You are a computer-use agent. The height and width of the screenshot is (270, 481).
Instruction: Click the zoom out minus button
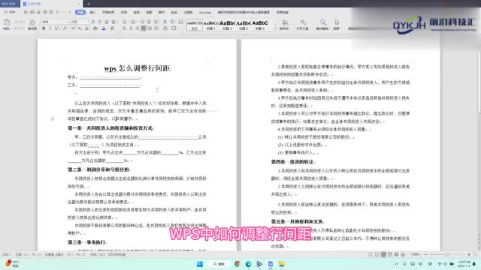[x=425, y=254]
